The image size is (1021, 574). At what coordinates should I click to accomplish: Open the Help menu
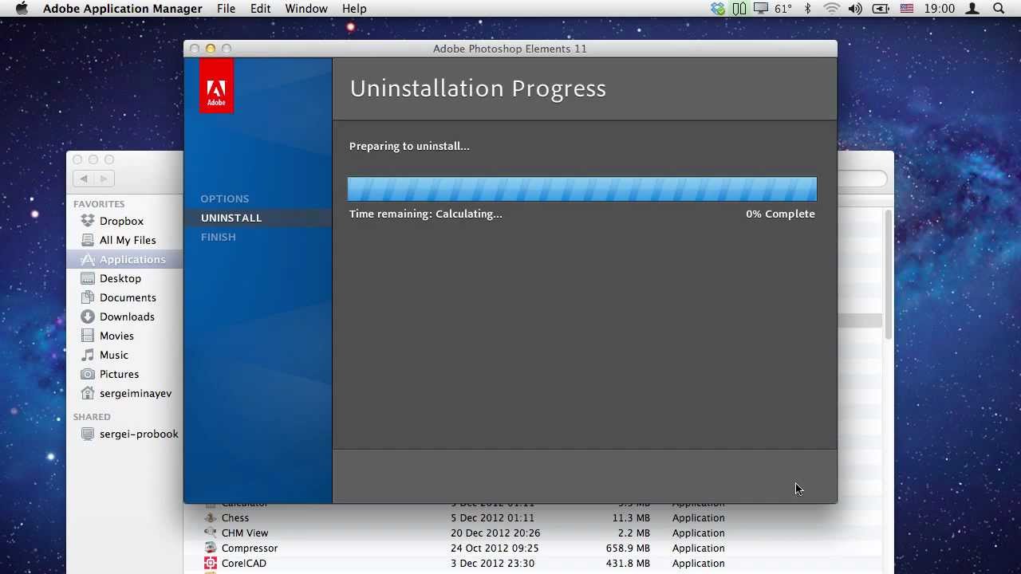(354, 9)
